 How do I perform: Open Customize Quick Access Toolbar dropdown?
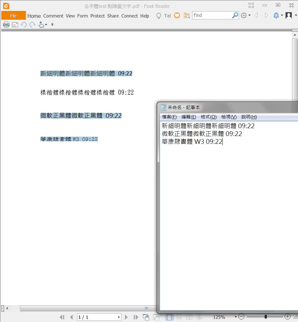[x=52, y=25]
